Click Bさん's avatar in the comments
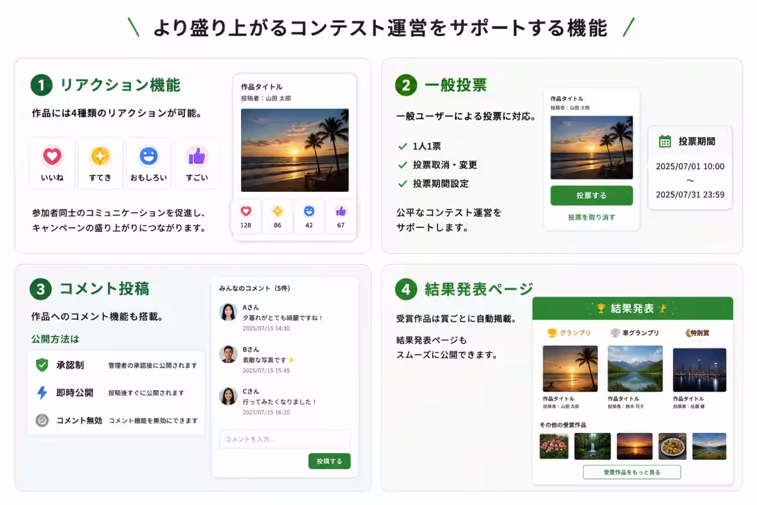The image size is (757, 505). coord(228,354)
